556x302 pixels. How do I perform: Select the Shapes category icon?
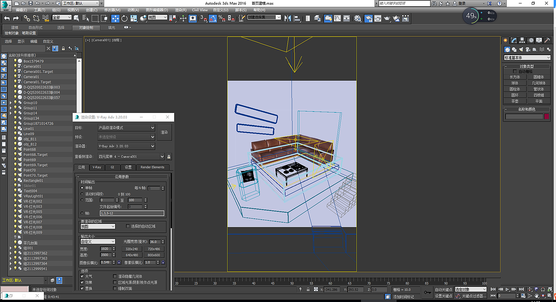514,49
